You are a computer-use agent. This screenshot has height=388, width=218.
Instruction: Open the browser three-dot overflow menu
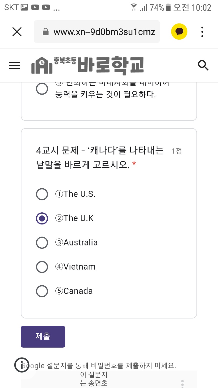[202, 32]
